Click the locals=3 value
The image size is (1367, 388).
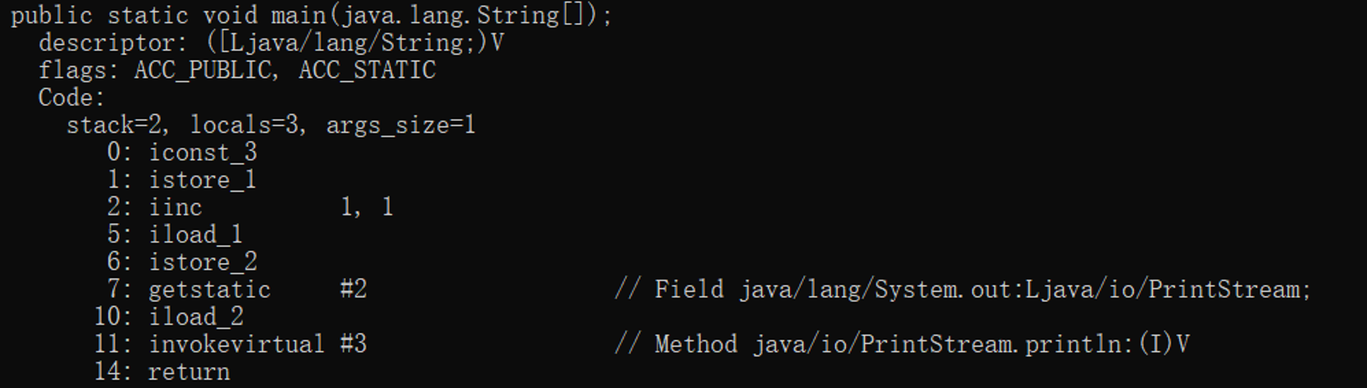pos(244,125)
